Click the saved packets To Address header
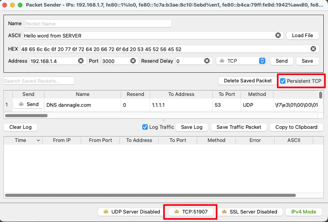Screen dimensions: 328x222 click(x=181, y=94)
